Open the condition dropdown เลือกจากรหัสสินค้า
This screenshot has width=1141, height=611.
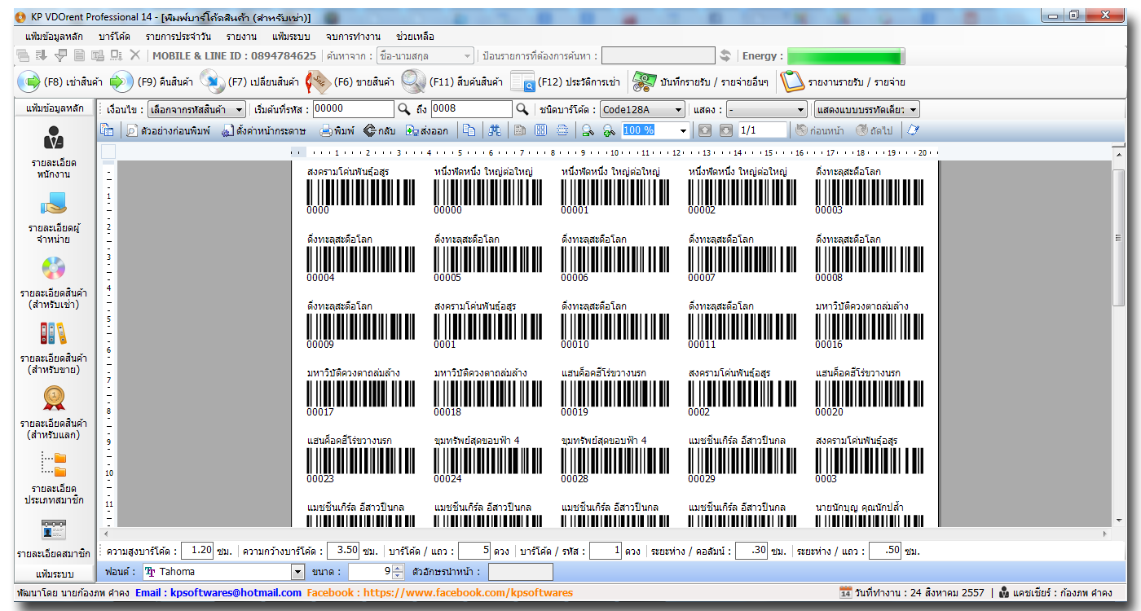pyautogui.click(x=196, y=109)
